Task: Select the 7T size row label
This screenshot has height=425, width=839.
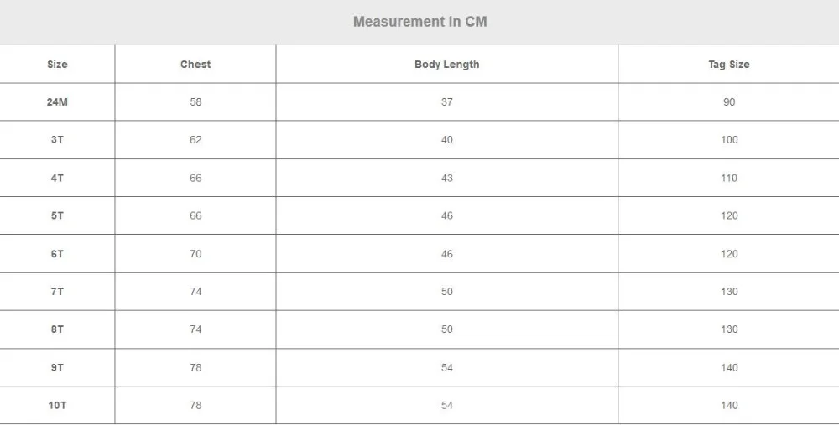Action: 57,292
